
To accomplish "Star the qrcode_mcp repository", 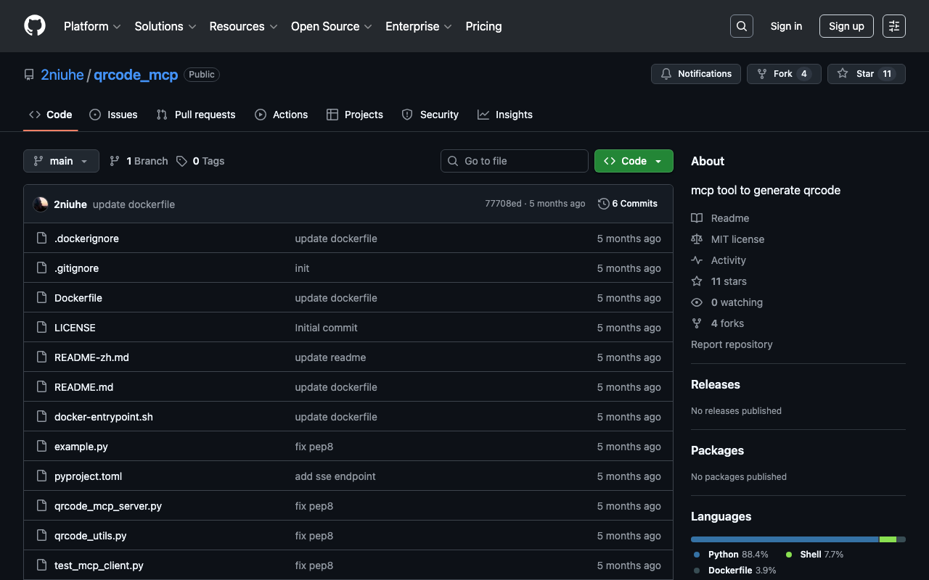I will click(x=866, y=74).
